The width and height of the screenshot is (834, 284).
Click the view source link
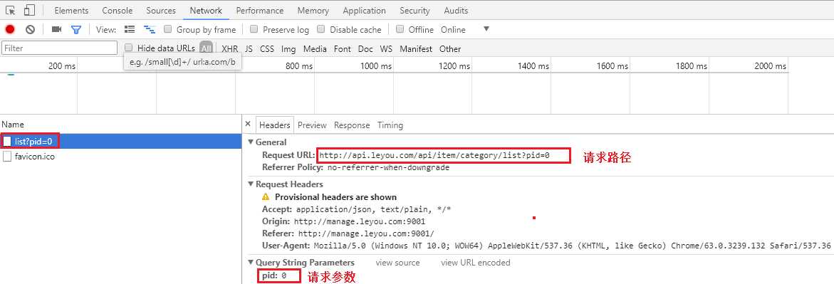tap(397, 262)
